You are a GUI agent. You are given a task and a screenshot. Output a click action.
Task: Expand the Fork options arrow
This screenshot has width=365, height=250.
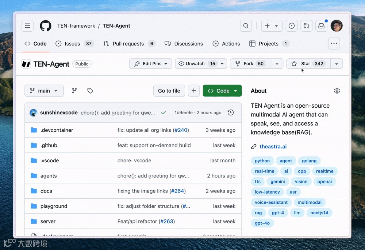(277, 64)
